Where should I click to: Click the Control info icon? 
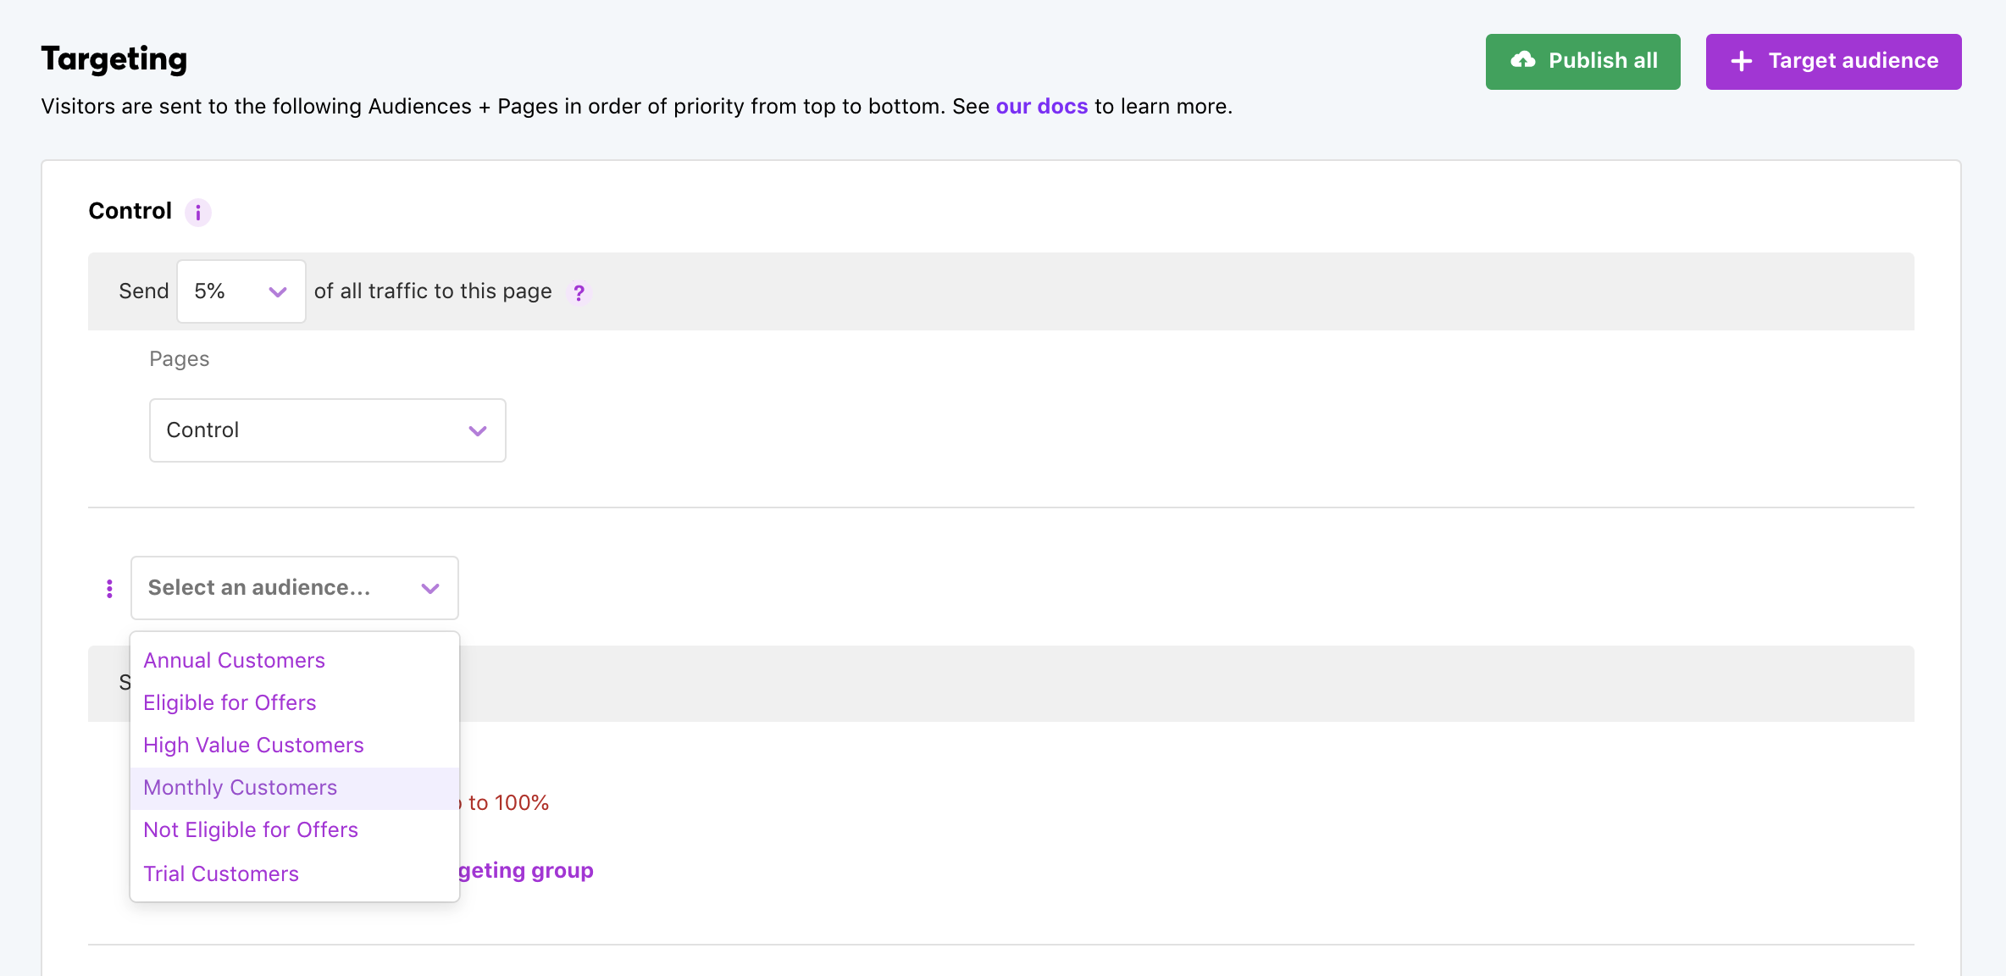coord(198,212)
